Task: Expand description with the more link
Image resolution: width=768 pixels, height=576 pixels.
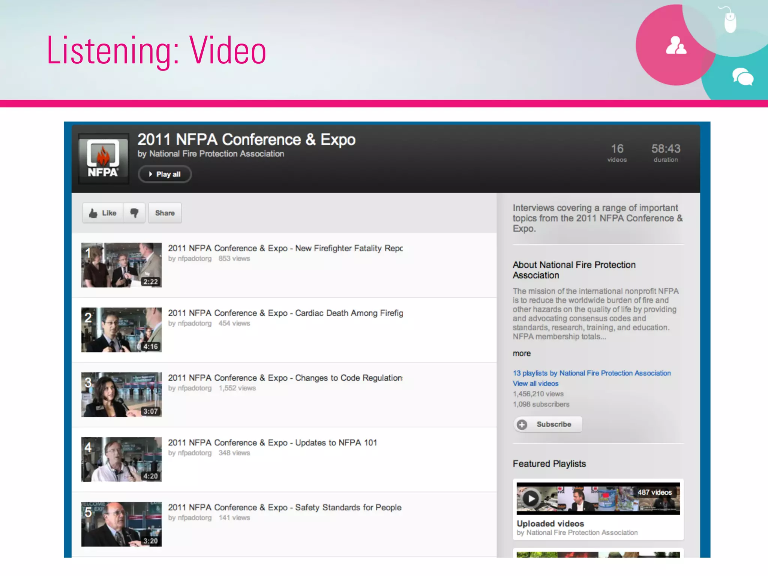Action: [522, 354]
